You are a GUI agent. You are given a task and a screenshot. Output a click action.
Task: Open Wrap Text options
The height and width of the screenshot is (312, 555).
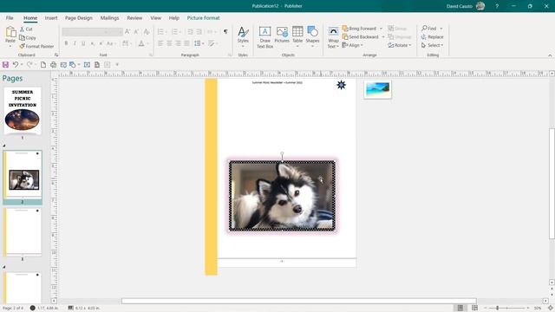333,37
